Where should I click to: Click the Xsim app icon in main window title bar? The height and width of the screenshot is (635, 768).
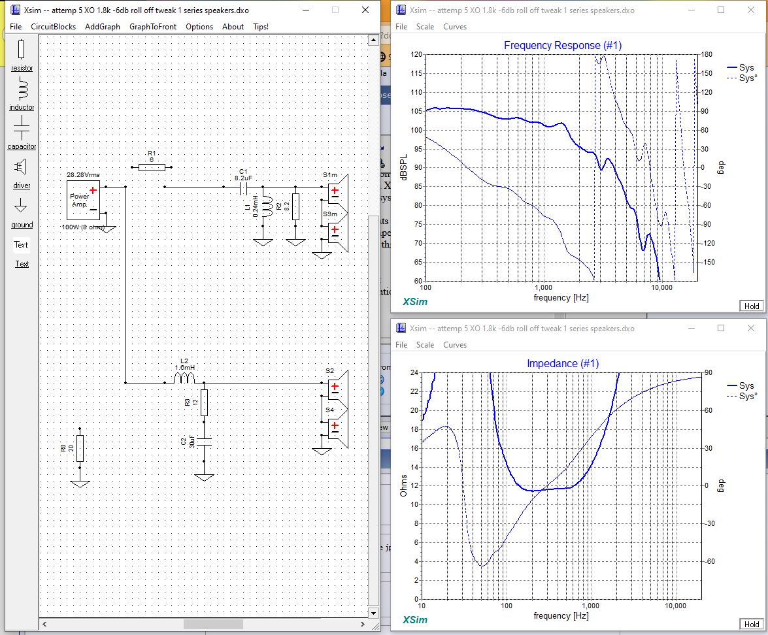16,10
